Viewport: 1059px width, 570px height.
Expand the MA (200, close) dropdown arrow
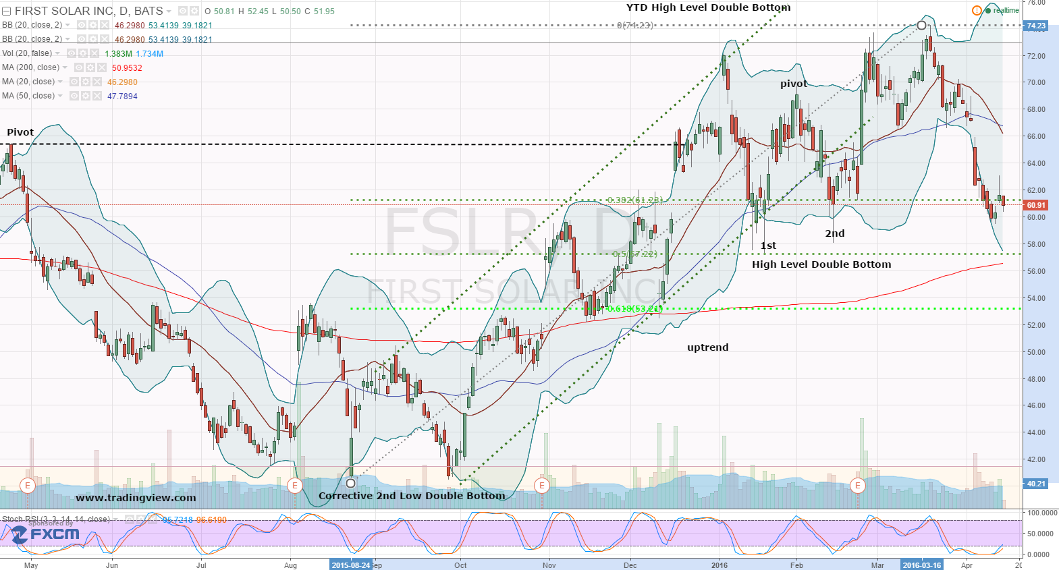[x=65, y=68]
